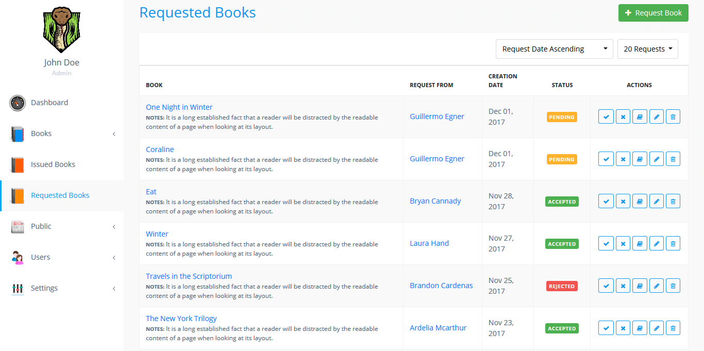Go to Dashboard in the sidebar
The height and width of the screenshot is (351, 704).
pos(49,103)
